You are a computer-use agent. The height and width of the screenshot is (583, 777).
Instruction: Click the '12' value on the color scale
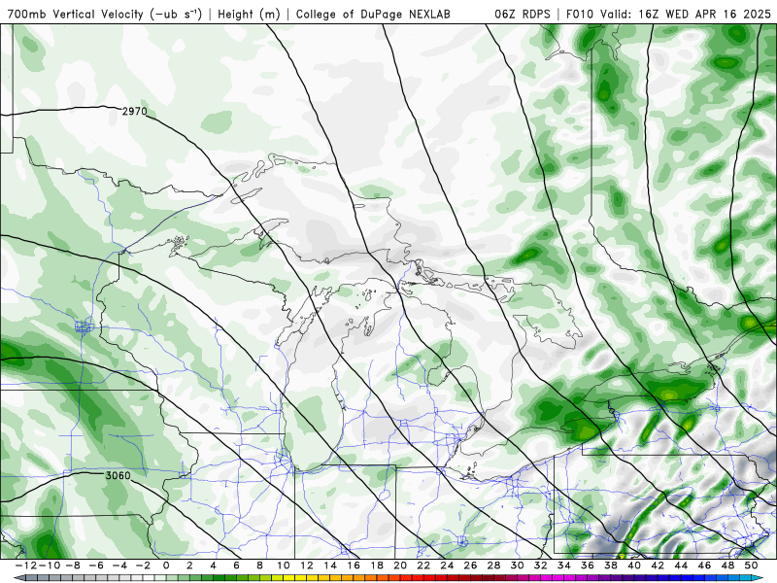click(x=307, y=566)
